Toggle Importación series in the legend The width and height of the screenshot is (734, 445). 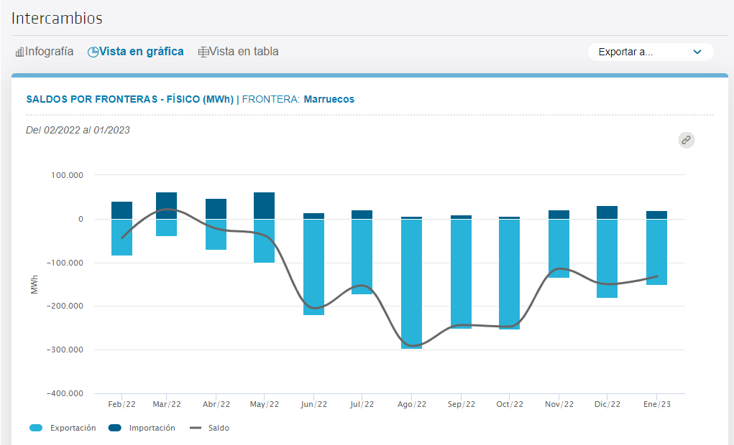pos(142,428)
